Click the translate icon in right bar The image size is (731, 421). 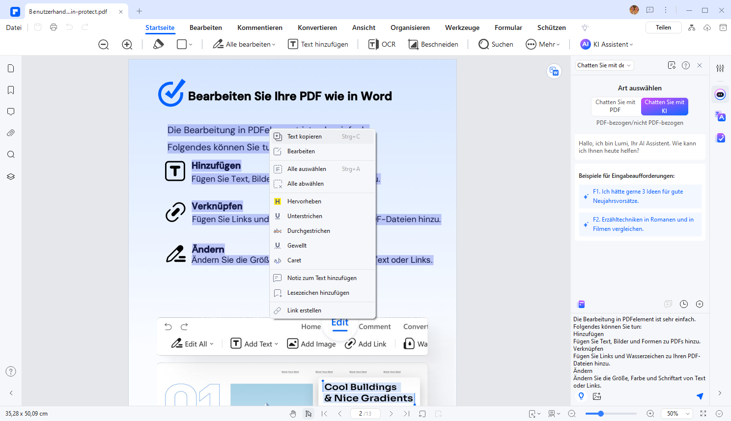pyautogui.click(x=720, y=116)
